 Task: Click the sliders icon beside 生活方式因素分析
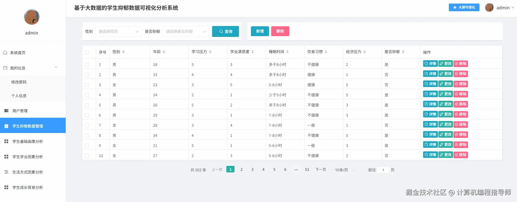pos(6,172)
